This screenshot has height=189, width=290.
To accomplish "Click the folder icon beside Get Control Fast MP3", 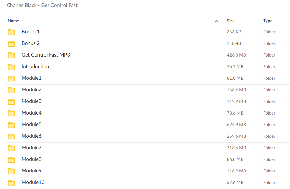I will (11, 55).
